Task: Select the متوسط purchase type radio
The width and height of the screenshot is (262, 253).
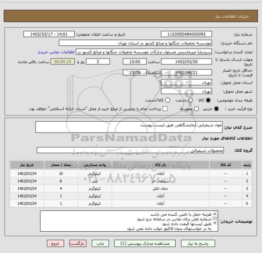Action: pyautogui.click(x=196, y=109)
